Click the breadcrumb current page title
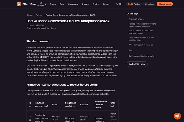Viewport: 184px width, 122px height. point(71,15)
